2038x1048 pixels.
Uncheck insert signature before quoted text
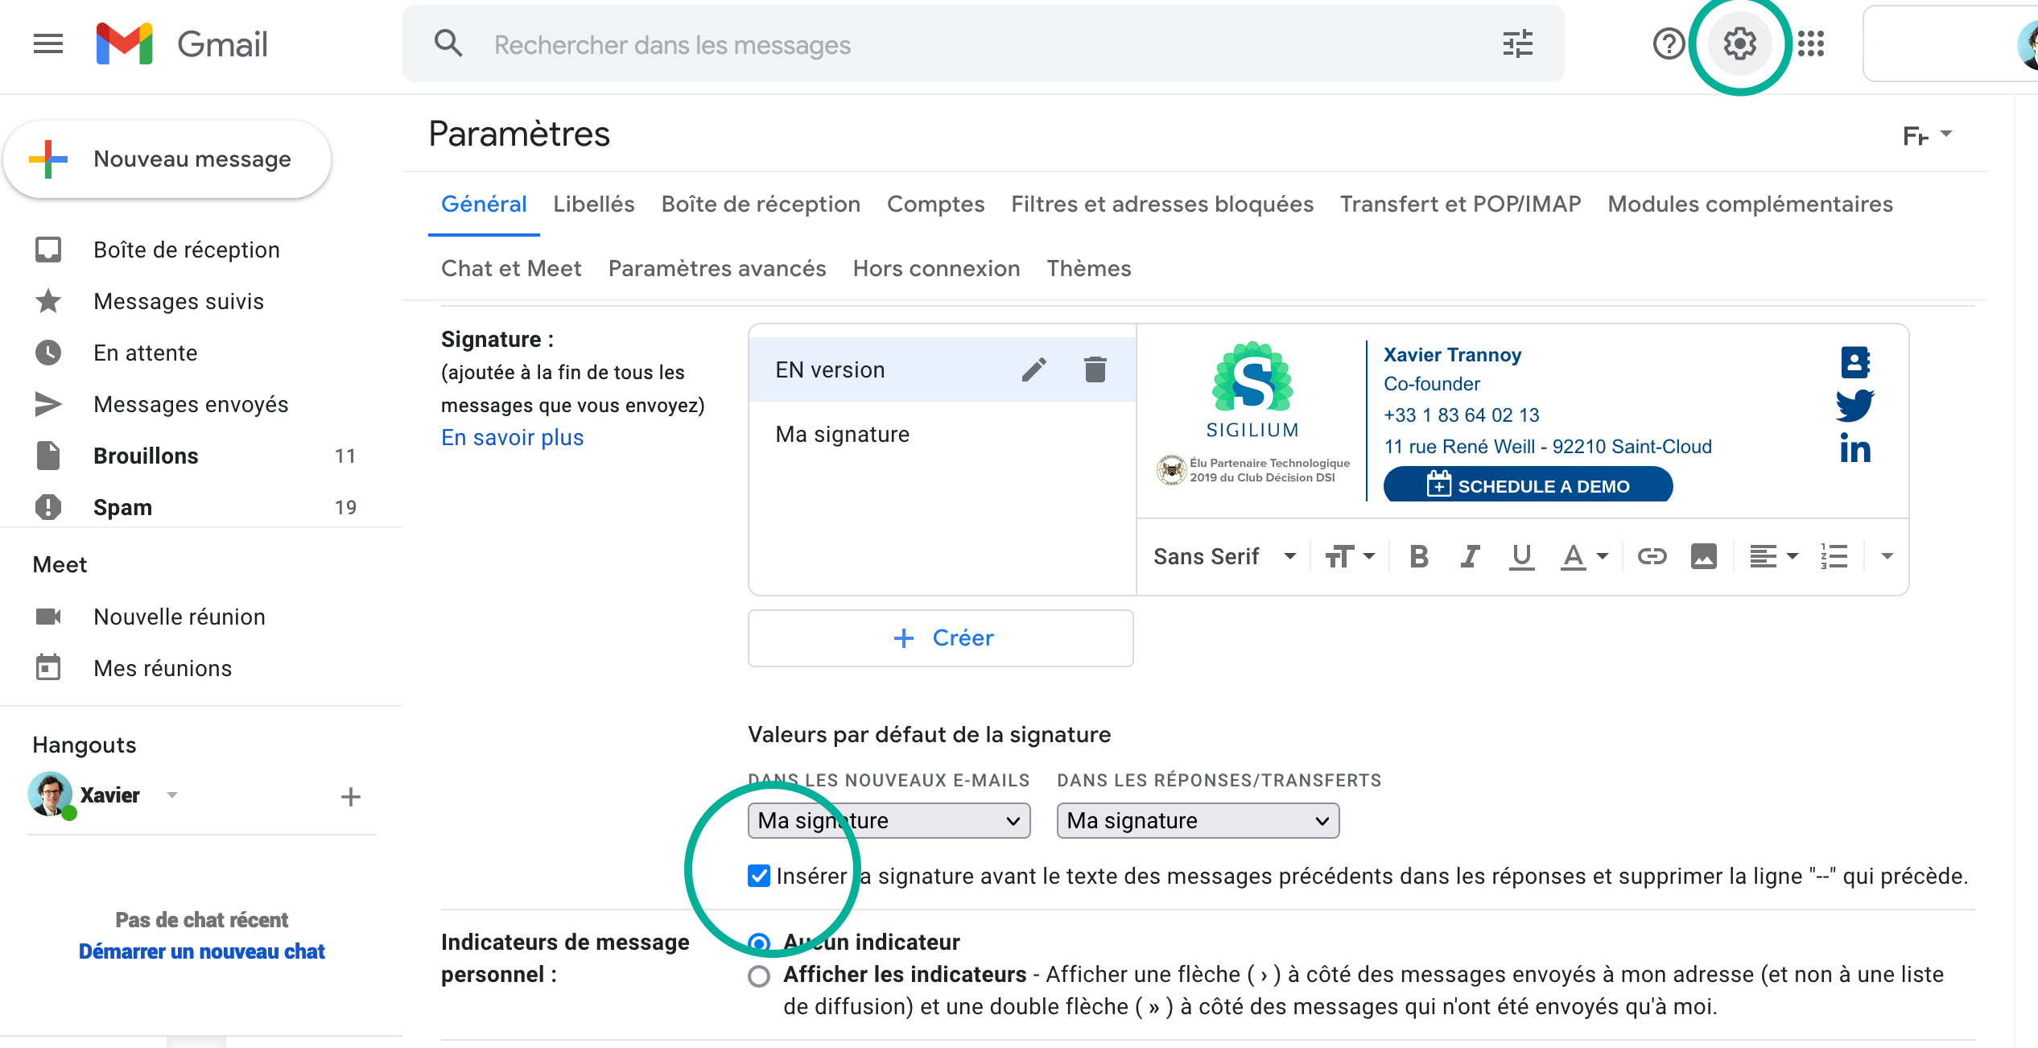[759, 876]
